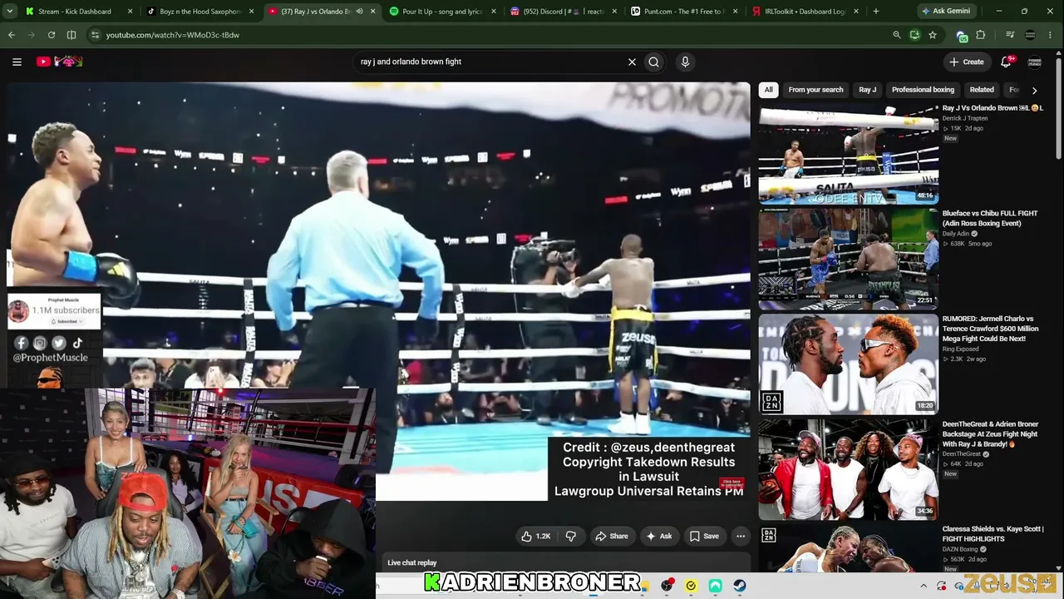Open Blueface vs Chibu FULL FIGHT thumbnail
This screenshot has width=1064, height=599.
click(x=849, y=259)
